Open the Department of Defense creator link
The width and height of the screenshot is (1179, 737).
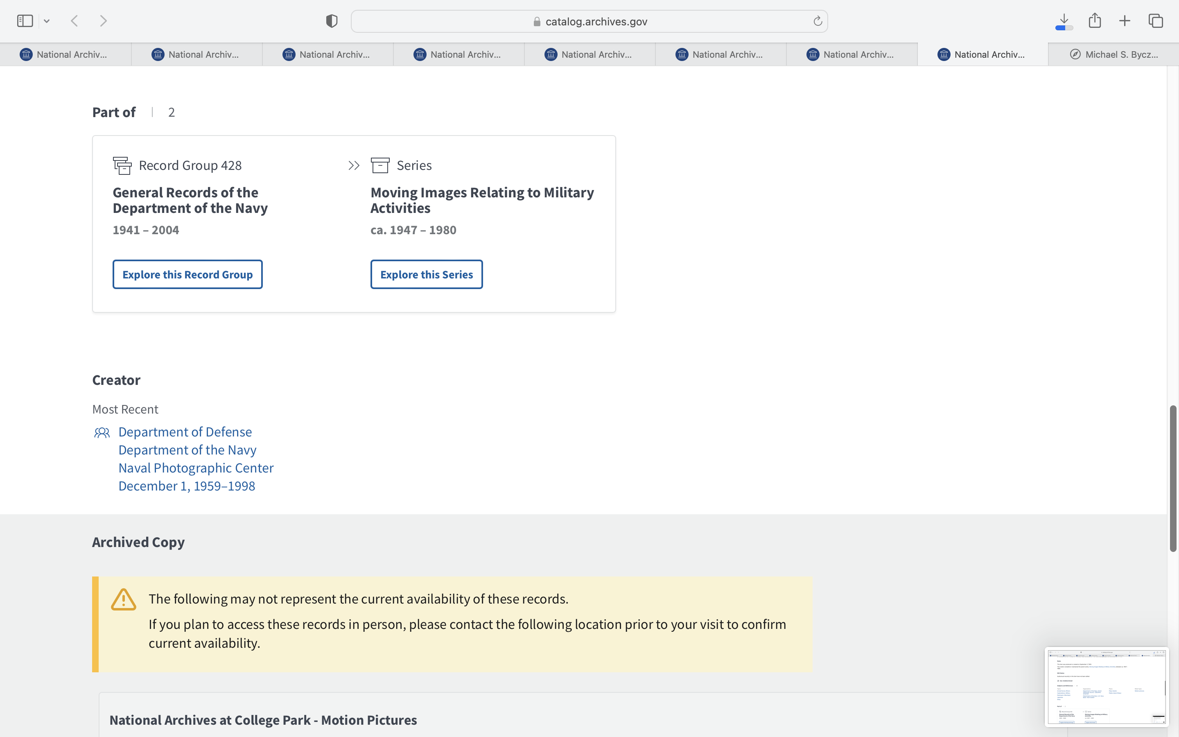pyautogui.click(x=185, y=432)
